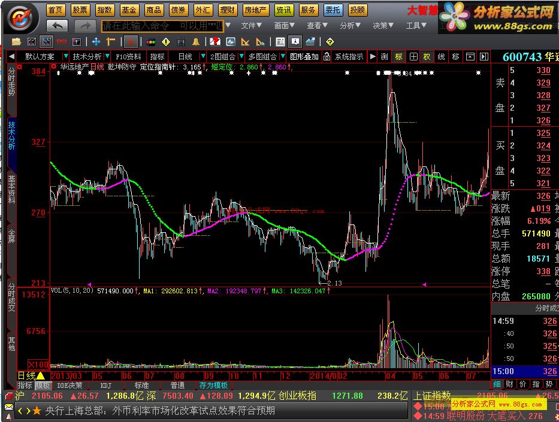559x422 pixels.
Task: Click the 系统指示 button
Action: (349, 57)
